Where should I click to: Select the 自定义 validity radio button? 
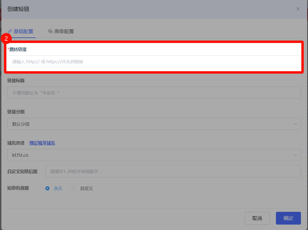(74, 188)
